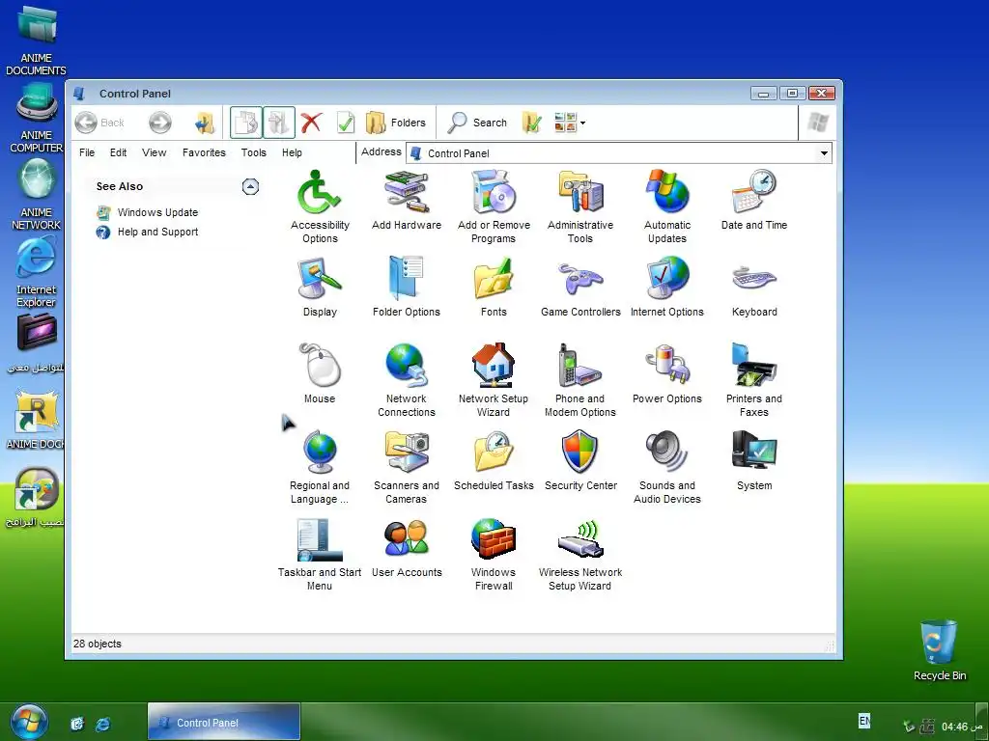Viewport: 989px width, 741px height.
Task: Click the Help and Support link
Action: pos(157,232)
